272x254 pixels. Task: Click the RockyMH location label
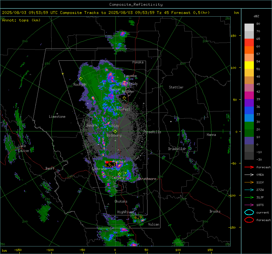[x=80, y=85]
